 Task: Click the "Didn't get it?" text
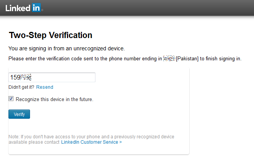(x=21, y=87)
